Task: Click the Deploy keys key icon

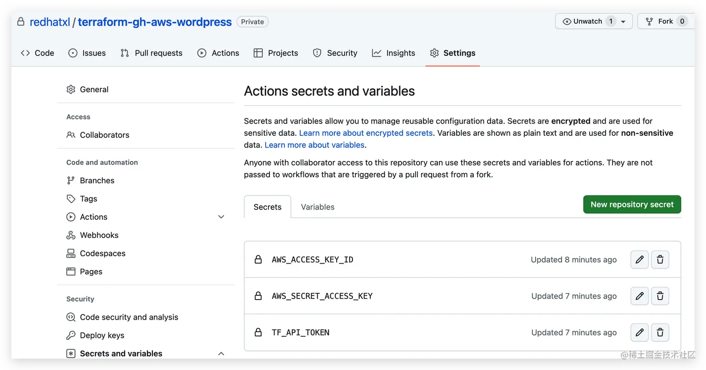Action: click(71, 335)
